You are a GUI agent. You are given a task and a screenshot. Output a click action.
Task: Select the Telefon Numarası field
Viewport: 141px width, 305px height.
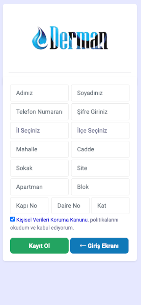(x=39, y=112)
